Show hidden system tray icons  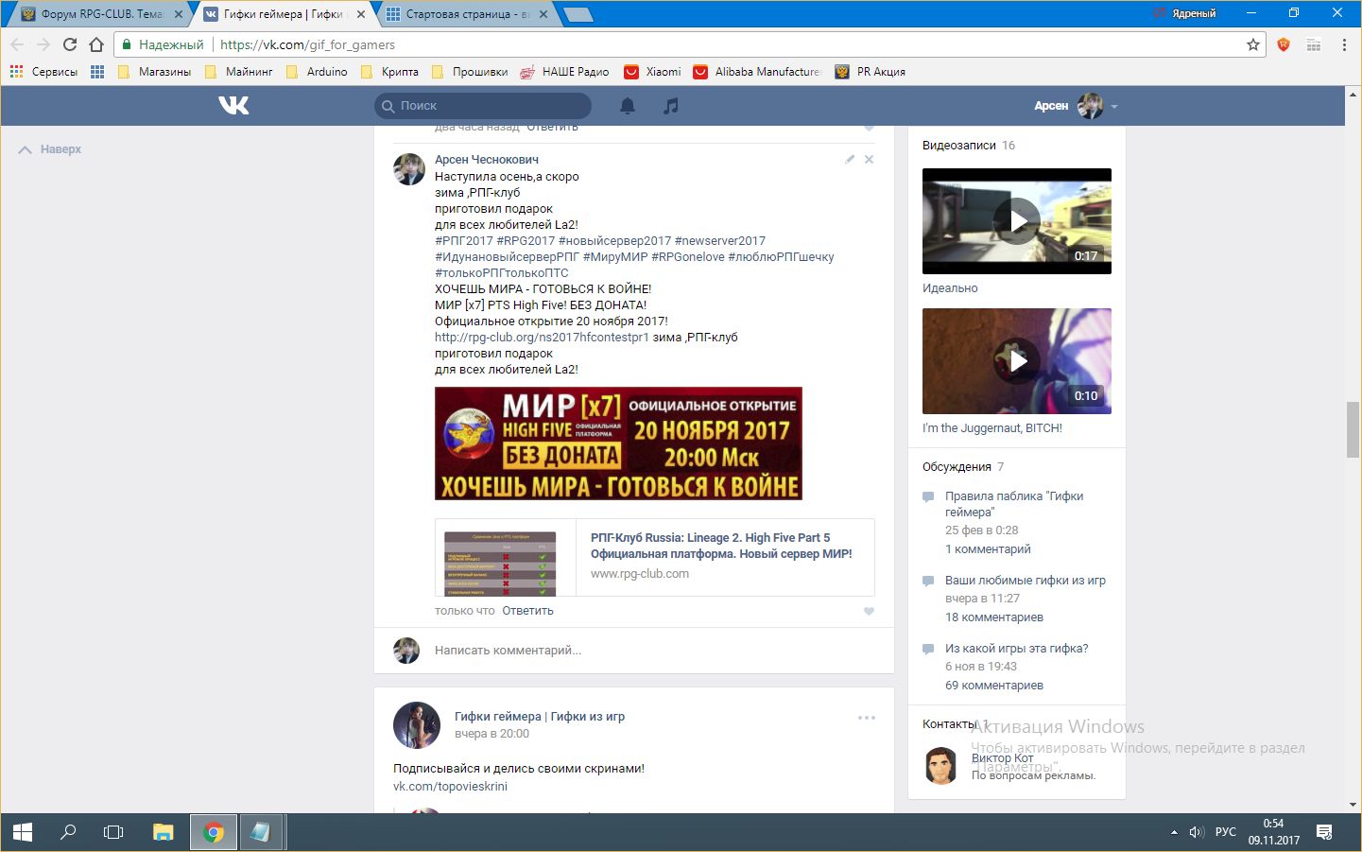[x=1174, y=832]
